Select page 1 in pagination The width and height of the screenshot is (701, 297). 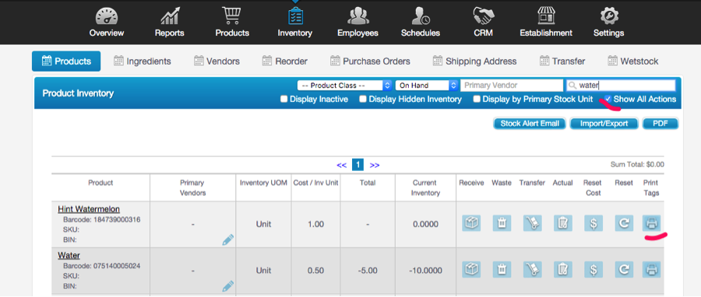pyautogui.click(x=358, y=165)
